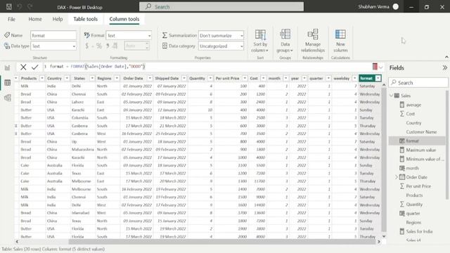
Task: Expand the Order Date hierarchy
Action: pyautogui.click(x=397, y=177)
